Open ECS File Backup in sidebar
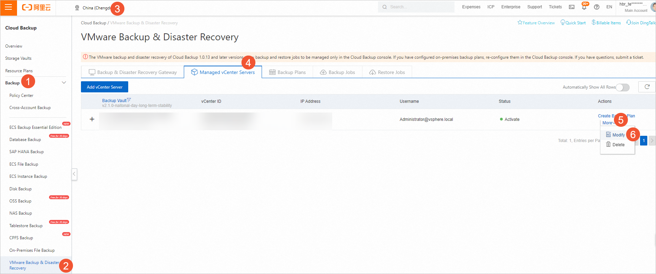Viewport: 656px width, 274px height. coord(24,164)
